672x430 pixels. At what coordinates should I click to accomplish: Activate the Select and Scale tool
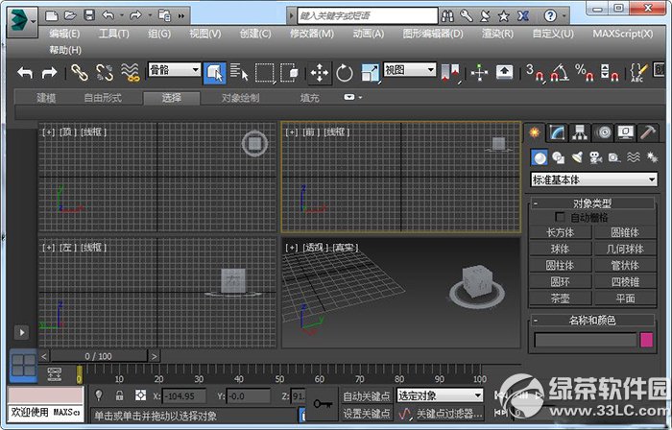[x=370, y=73]
